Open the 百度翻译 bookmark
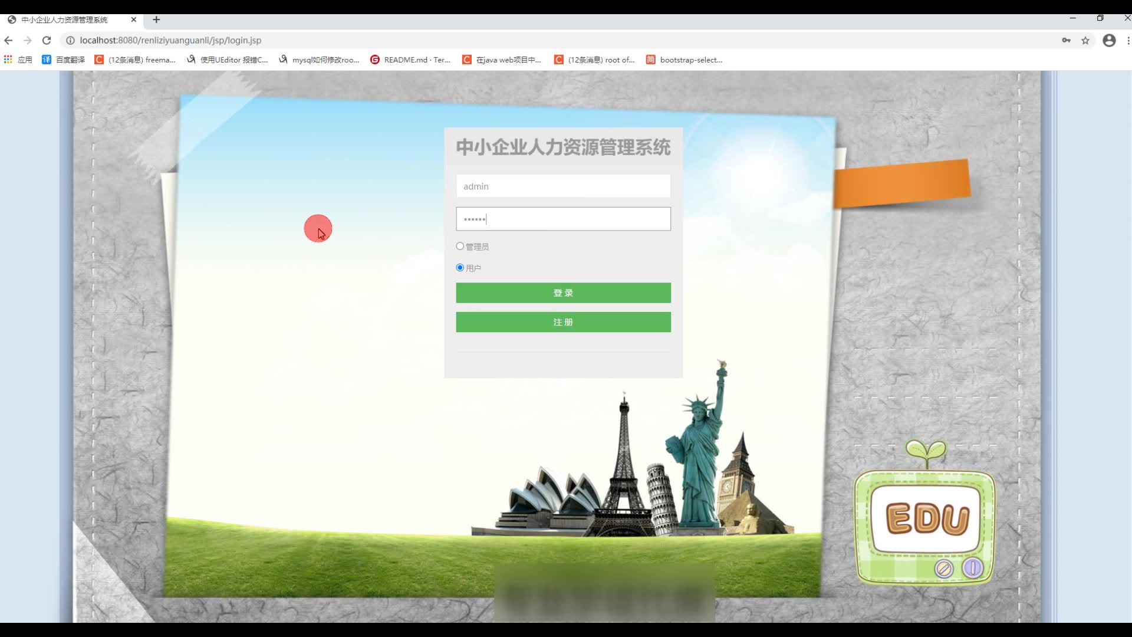 pyautogui.click(x=64, y=60)
